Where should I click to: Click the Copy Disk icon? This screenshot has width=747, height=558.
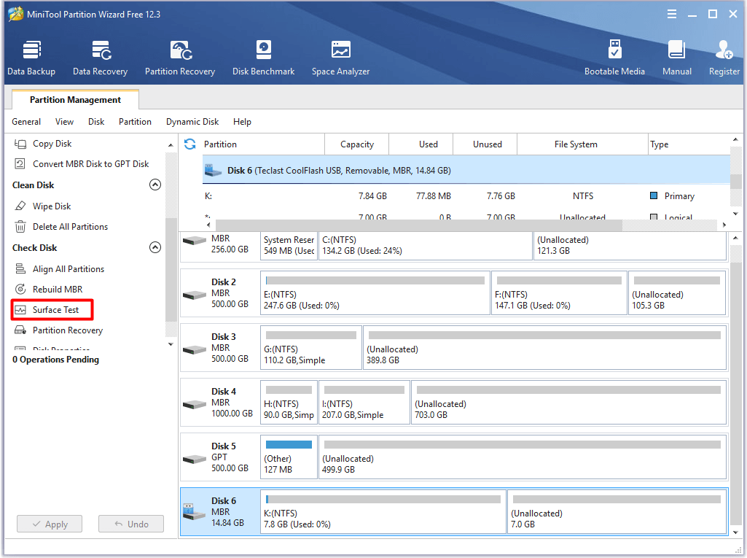[20, 144]
